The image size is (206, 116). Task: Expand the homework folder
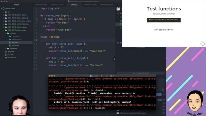pyautogui.click(x=6, y=48)
